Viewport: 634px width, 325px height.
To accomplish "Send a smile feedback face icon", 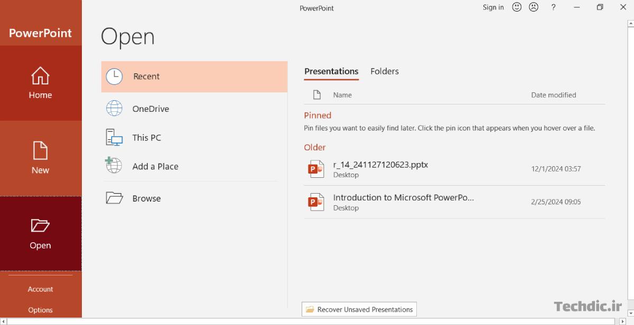I will point(517,7).
